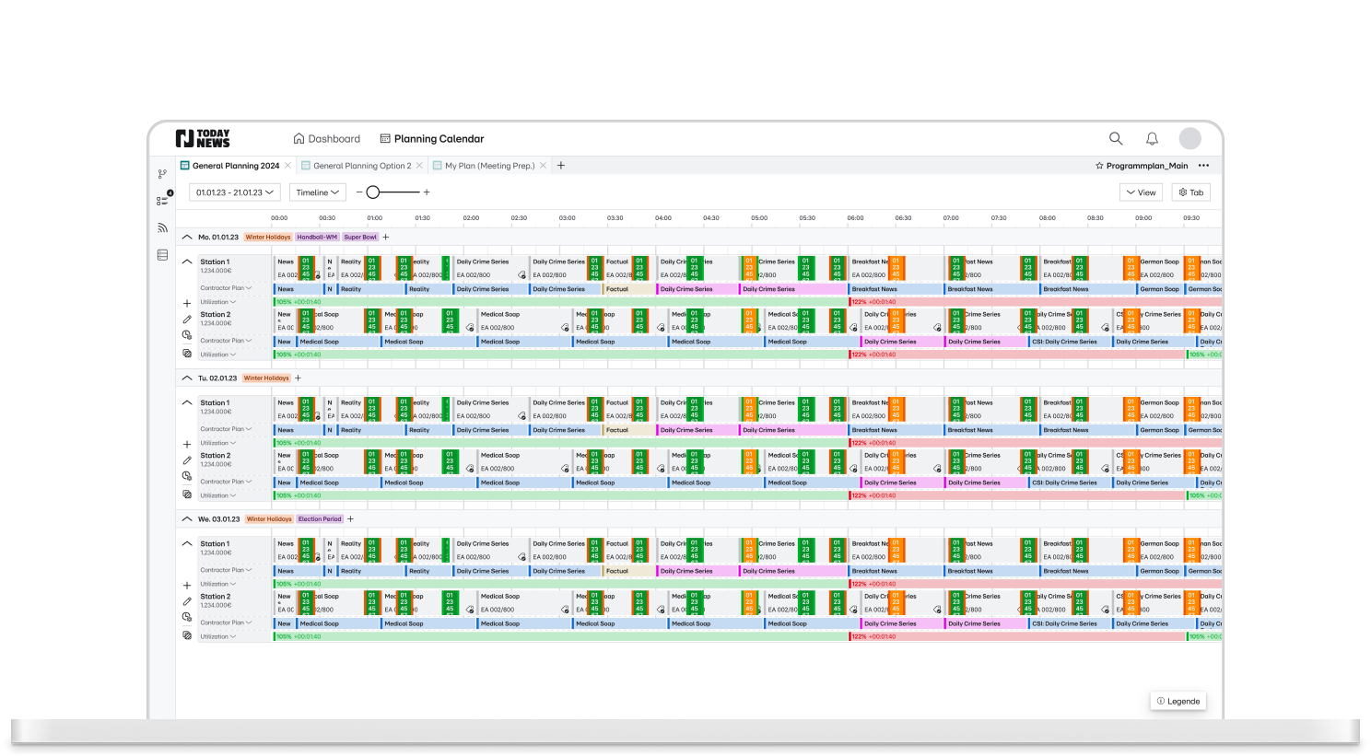Close the My Plan (Meeting Prep.) tab
The image size is (1371, 756).
coord(544,166)
